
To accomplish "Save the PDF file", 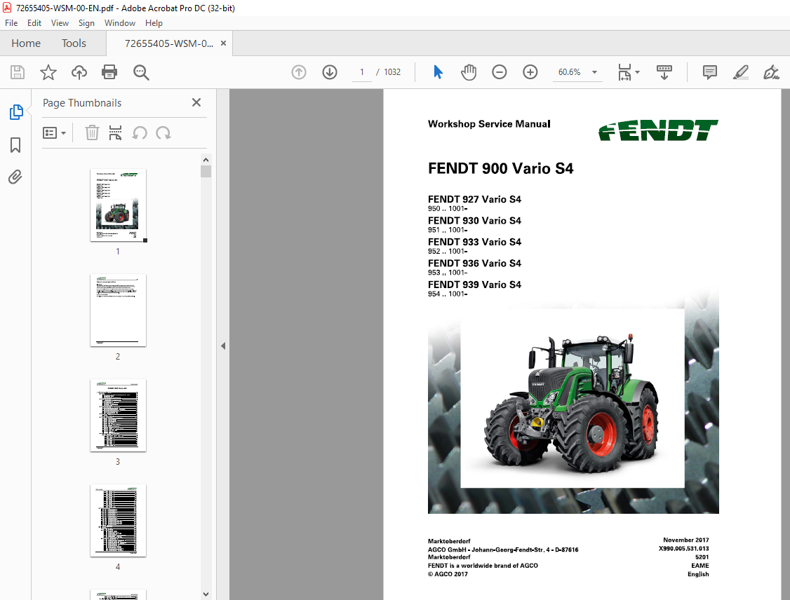I will [18, 72].
